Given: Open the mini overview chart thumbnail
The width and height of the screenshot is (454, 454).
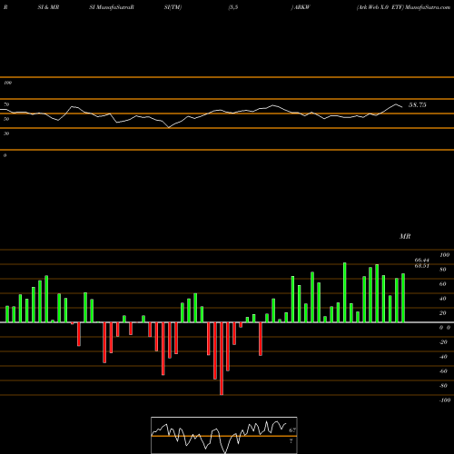Looking at the screenshot, I should 224,435.
